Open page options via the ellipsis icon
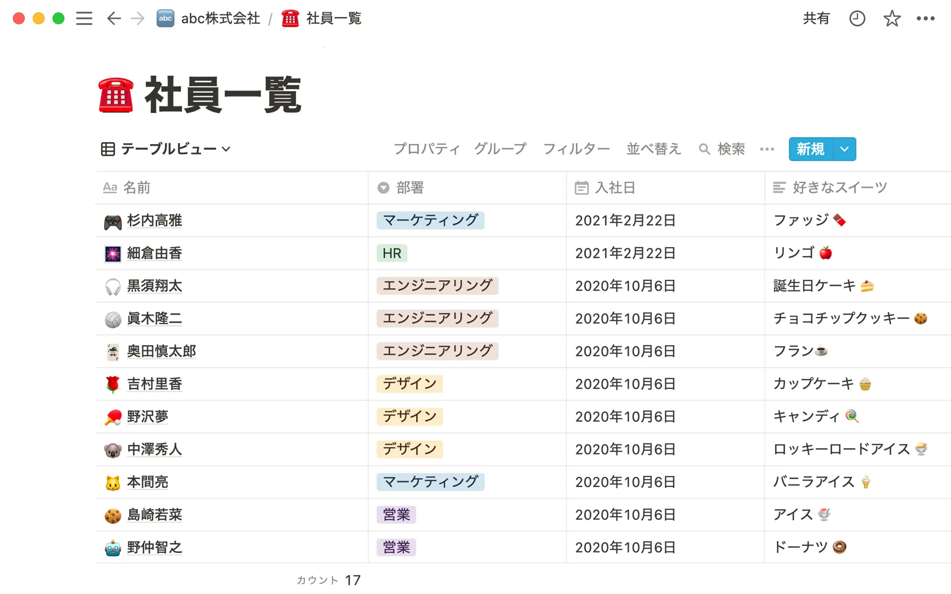 point(925,18)
